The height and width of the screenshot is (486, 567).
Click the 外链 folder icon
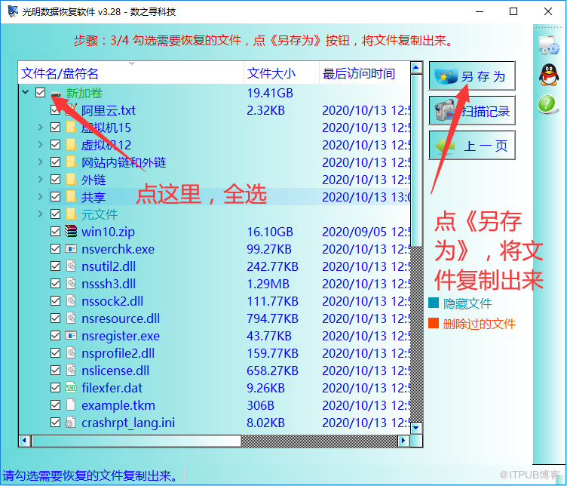71,179
